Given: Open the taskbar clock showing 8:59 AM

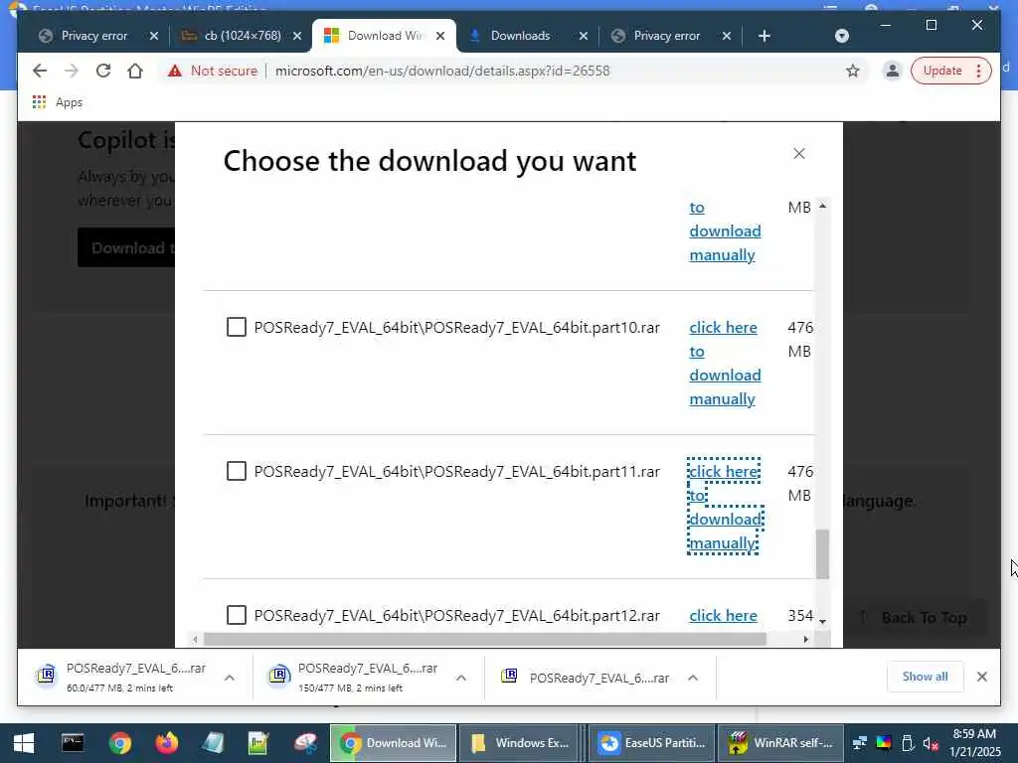Looking at the screenshot, I should point(974,743).
